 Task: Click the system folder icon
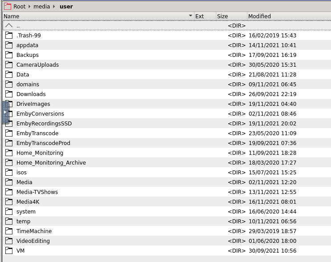coord(8,211)
